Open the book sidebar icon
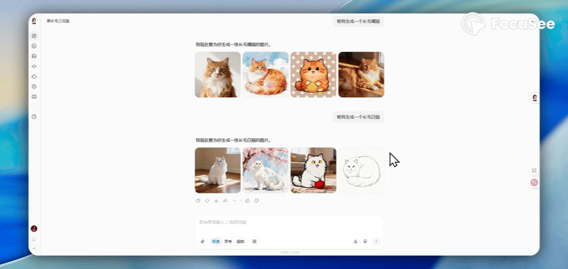The image size is (568, 269). (34, 96)
